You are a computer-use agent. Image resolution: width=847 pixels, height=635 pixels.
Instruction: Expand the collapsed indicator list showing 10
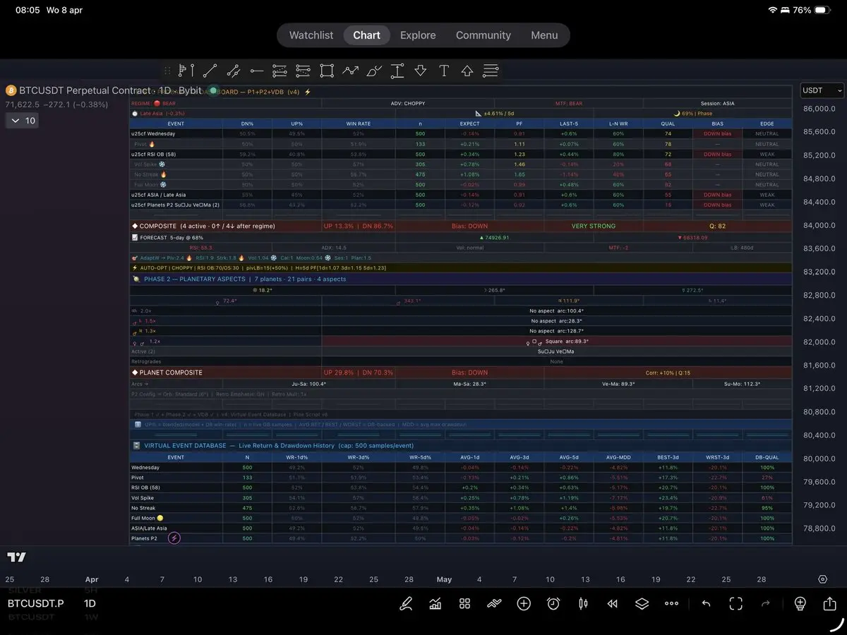click(x=21, y=121)
